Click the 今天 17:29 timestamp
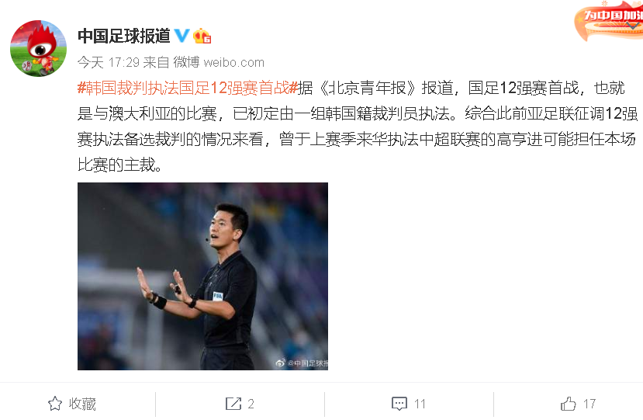The image size is (643, 420). coord(109,62)
